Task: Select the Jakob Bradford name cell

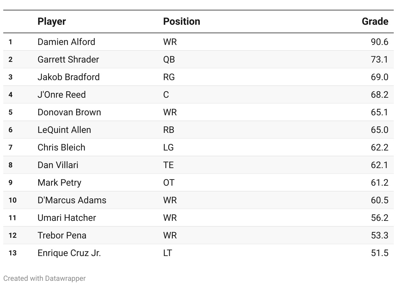Action: 68,77
